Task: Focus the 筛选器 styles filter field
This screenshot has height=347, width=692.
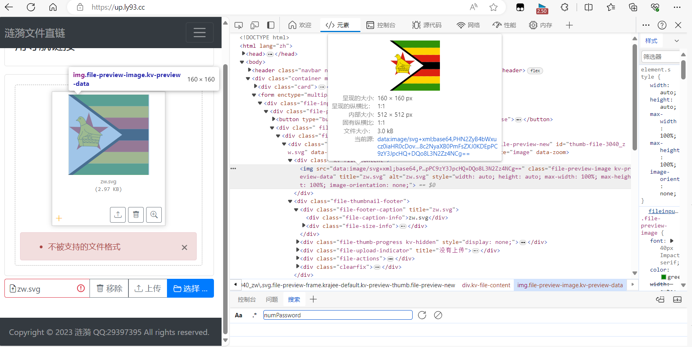Action: 660,57
